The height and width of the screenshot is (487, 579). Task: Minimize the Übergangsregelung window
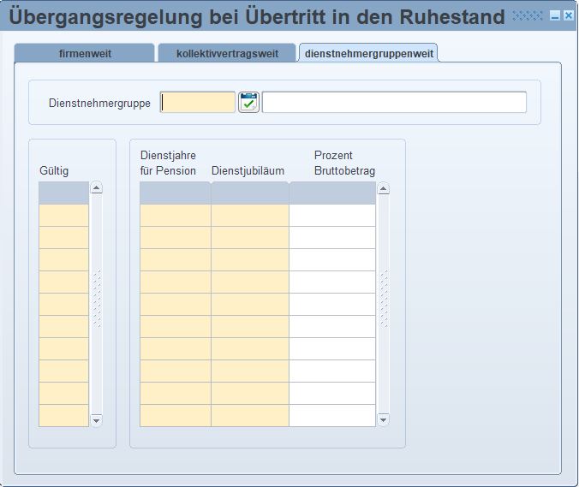coord(555,16)
